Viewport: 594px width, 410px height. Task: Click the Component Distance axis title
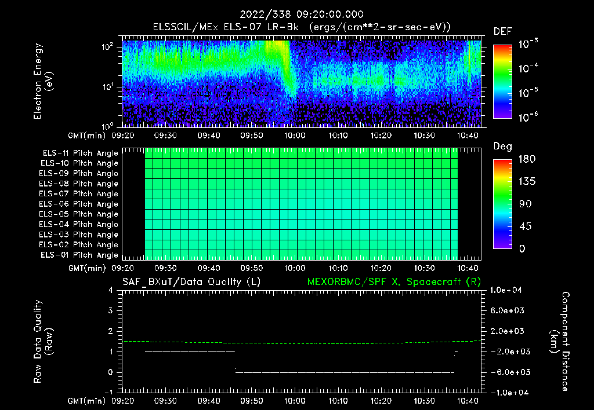[560, 342]
